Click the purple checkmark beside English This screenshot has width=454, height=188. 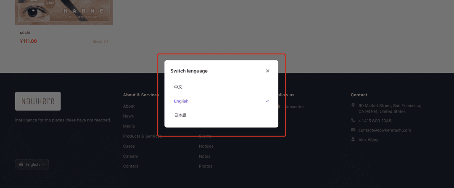point(267,101)
